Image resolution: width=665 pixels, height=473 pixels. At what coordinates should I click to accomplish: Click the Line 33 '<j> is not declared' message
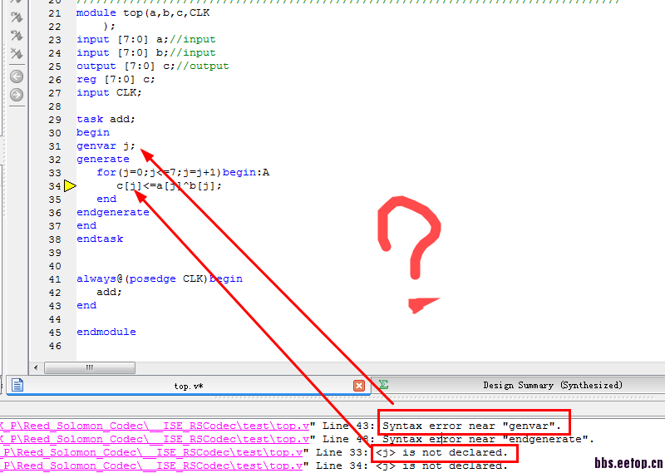[x=441, y=453]
